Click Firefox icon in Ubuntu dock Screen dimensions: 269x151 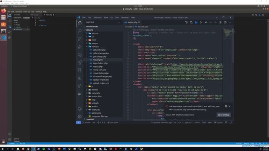tap(3, 11)
